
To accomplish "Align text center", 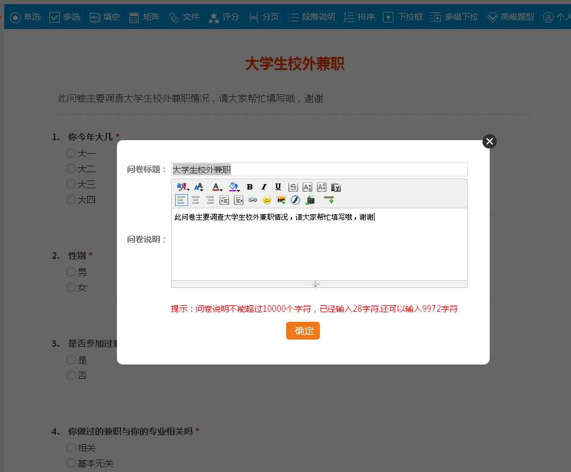I will tap(195, 200).
